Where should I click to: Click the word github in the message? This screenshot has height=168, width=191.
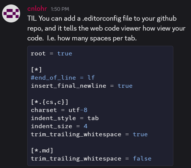pos(167,19)
